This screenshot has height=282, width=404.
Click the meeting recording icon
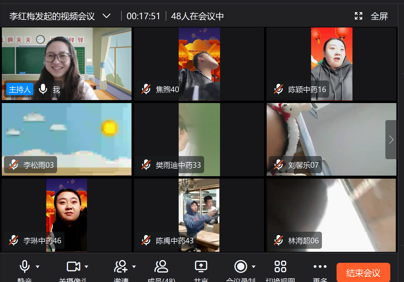coord(241,266)
